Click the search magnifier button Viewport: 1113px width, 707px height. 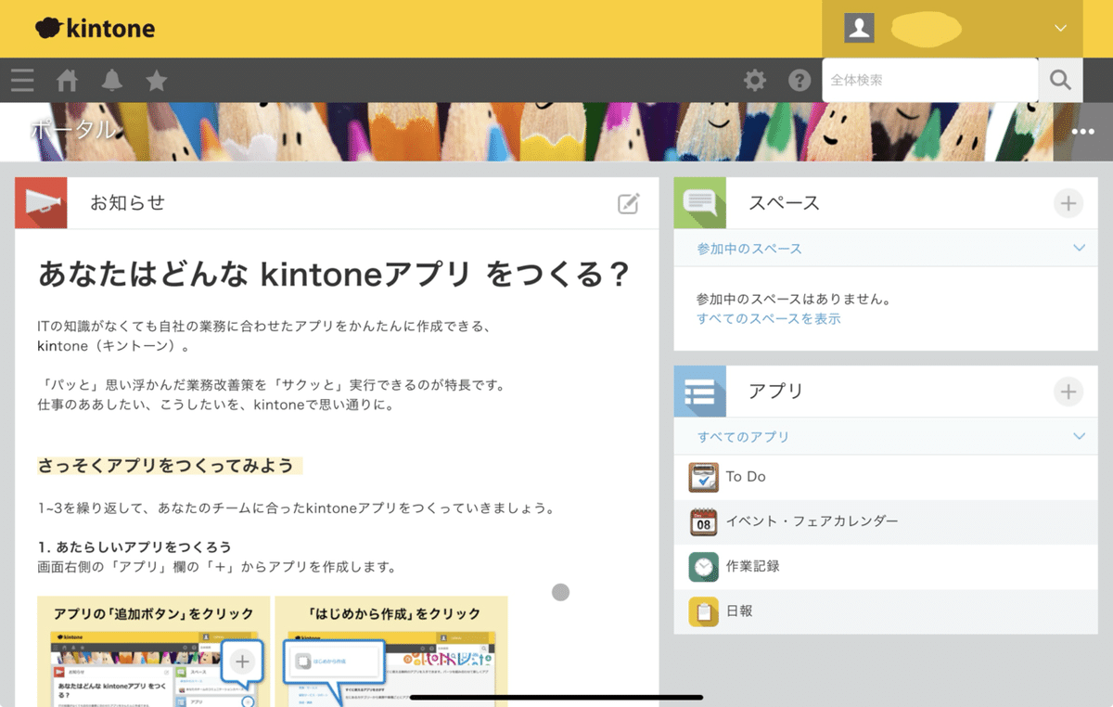[x=1060, y=80]
